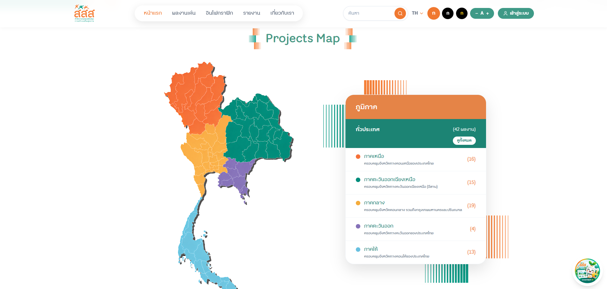
Task: Open the TH language dropdown
Action: pyautogui.click(x=417, y=13)
